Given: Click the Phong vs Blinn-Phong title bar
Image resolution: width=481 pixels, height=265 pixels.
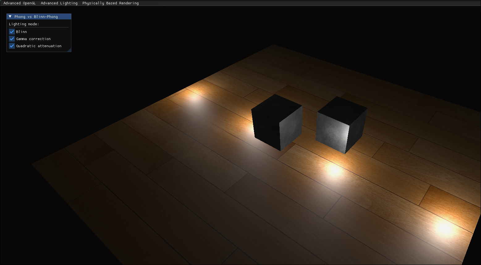Looking at the screenshot, I should point(39,17).
